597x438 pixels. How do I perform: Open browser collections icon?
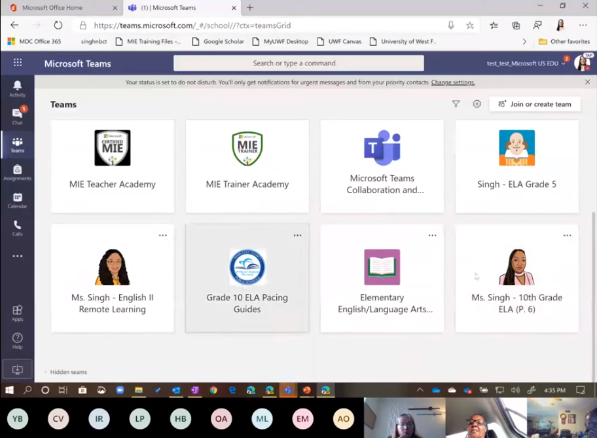click(x=516, y=25)
